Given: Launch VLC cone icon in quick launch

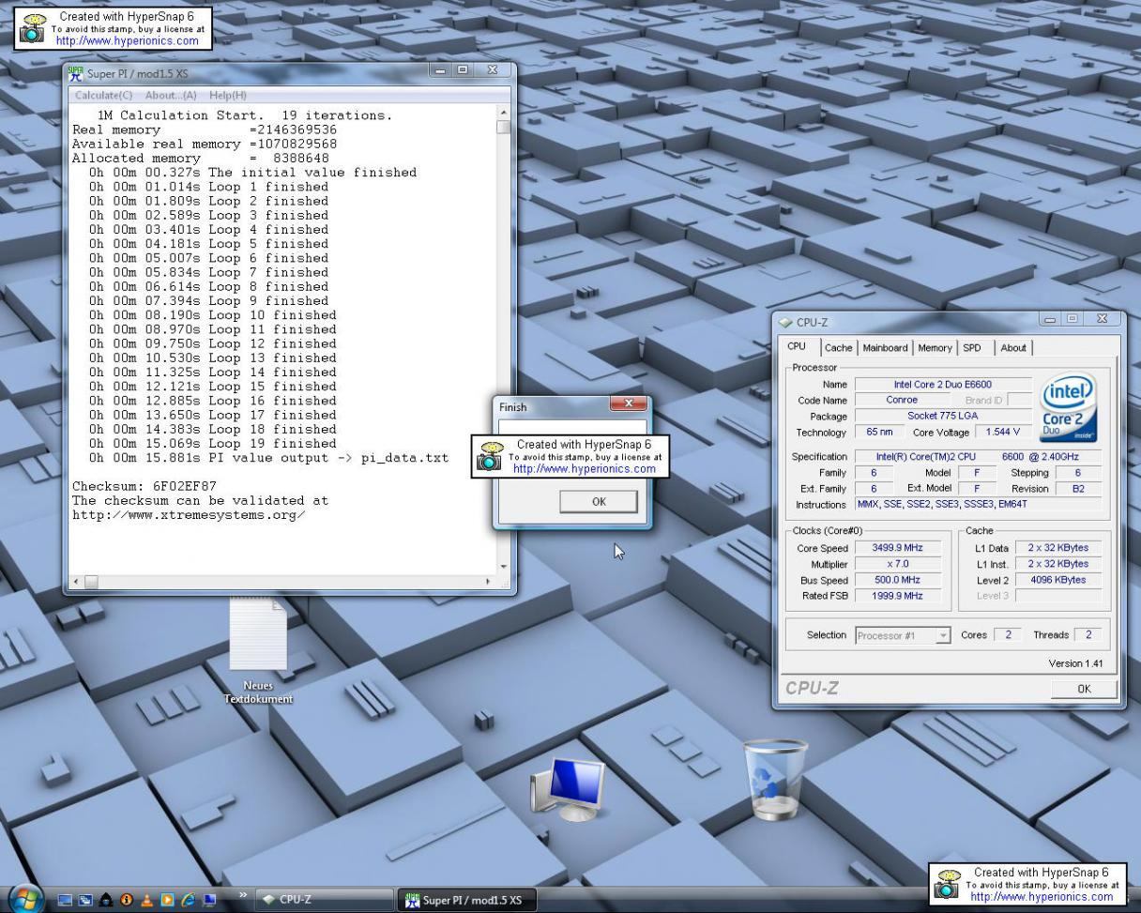Looking at the screenshot, I should click(147, 900).
